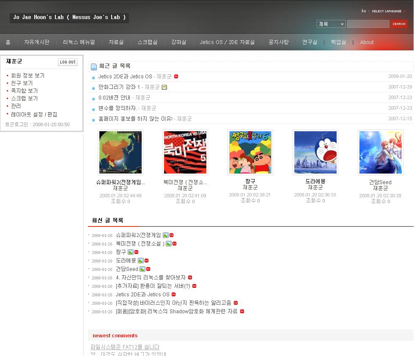Screen dimensions: 414x356
Task: Click the new badge next to Jetics 2DE과 Jetics OS in recent list
Action: (176, 76)
